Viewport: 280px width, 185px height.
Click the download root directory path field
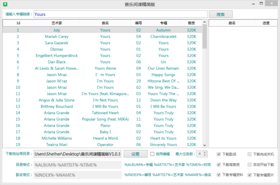[78, 154]
